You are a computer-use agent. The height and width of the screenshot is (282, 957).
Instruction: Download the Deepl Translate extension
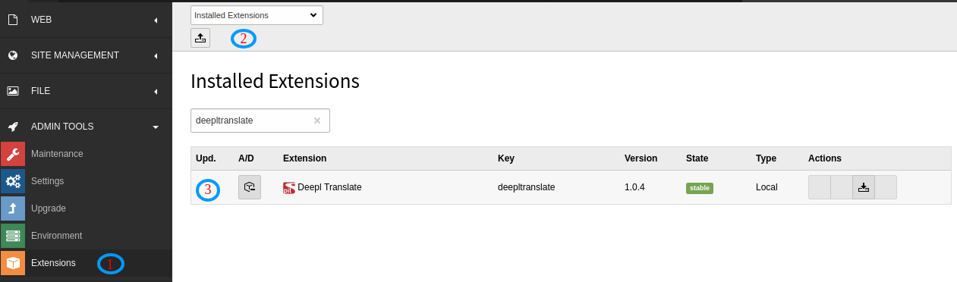[x=864, y=187]
